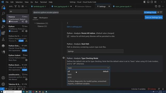Install Python Environment Manager extension

pyautogui.click(x=25, y=70)
